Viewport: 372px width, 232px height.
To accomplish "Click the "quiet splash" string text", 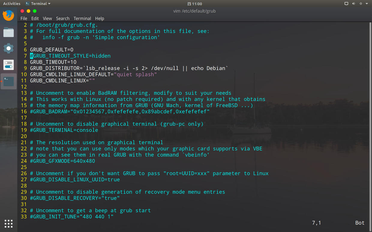I will [135, 74].
